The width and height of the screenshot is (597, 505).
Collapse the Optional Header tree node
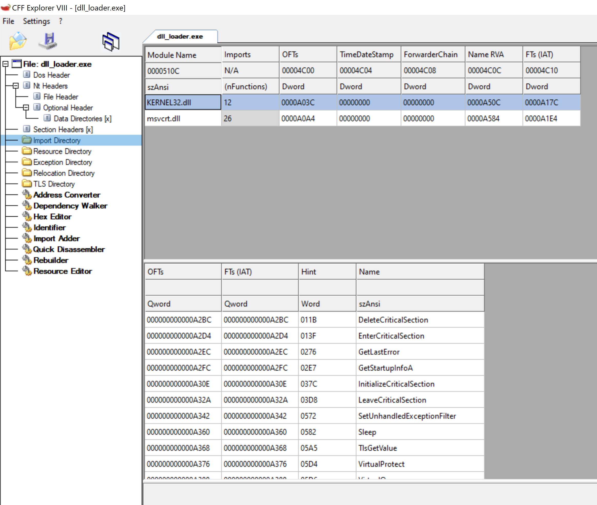pos(26,108)
